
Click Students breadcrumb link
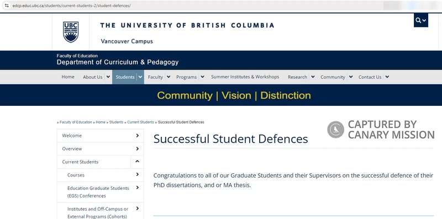click(x=116, y=122)
